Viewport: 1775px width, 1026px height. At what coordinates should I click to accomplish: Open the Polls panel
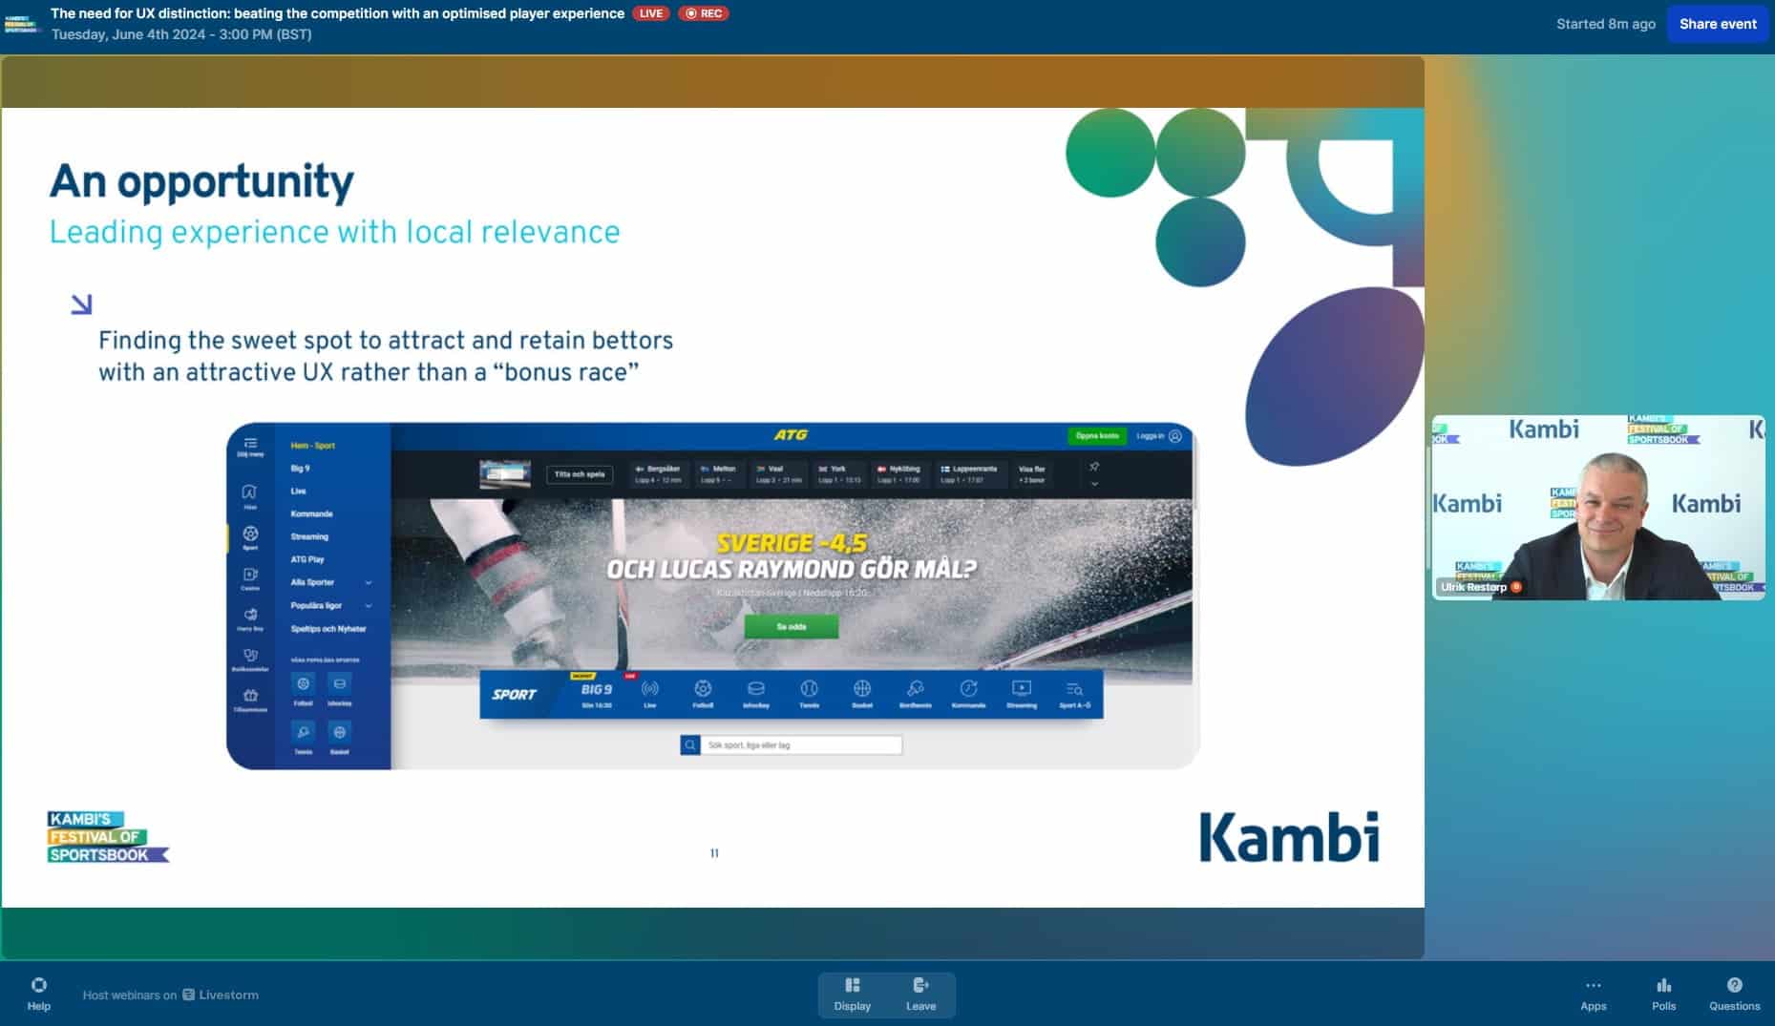pos(1663,995)
